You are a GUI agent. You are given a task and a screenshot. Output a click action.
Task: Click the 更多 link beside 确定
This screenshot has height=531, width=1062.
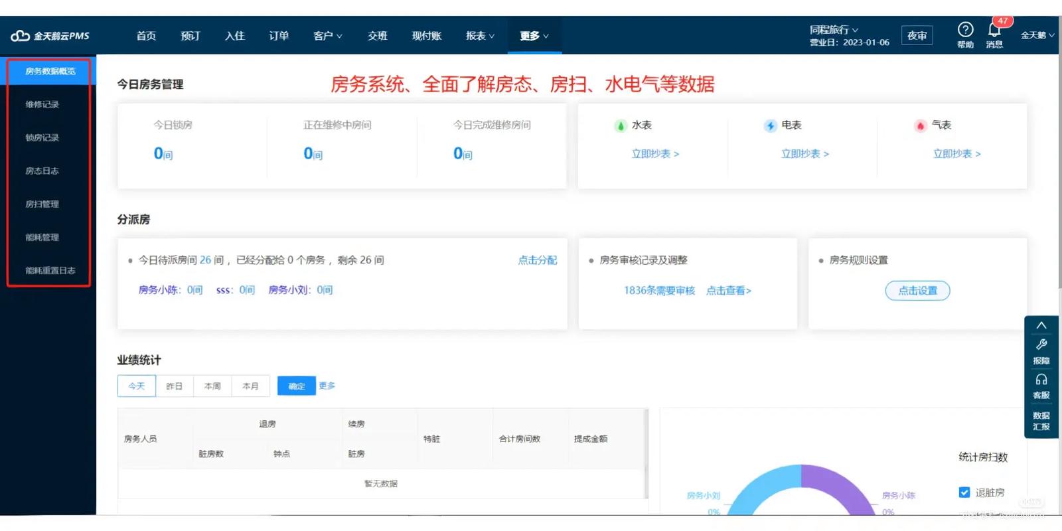(x=327, y=385)
